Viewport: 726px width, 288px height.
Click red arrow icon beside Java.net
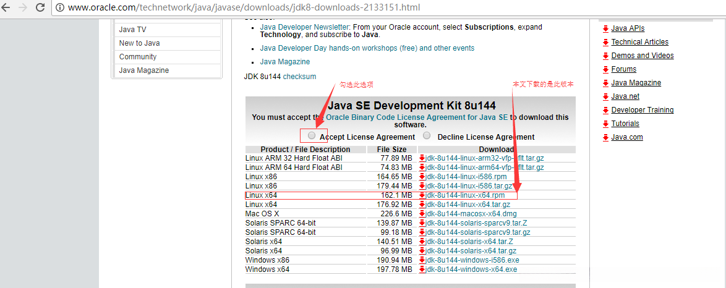(x=605, y=97)
